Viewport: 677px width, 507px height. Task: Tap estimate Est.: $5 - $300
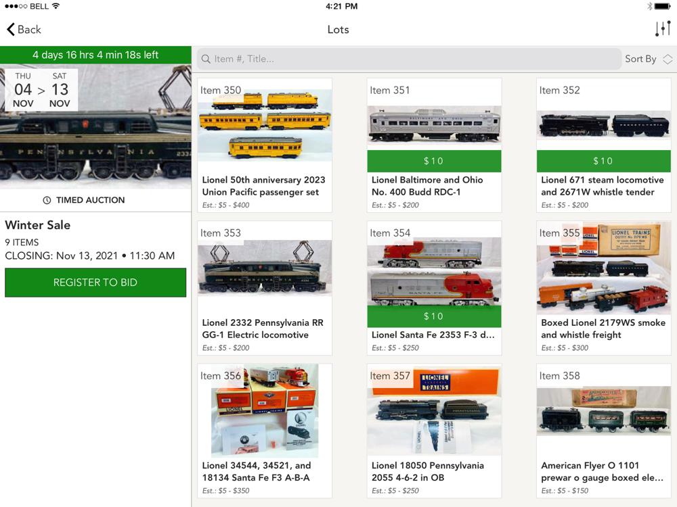coord(565,348)
